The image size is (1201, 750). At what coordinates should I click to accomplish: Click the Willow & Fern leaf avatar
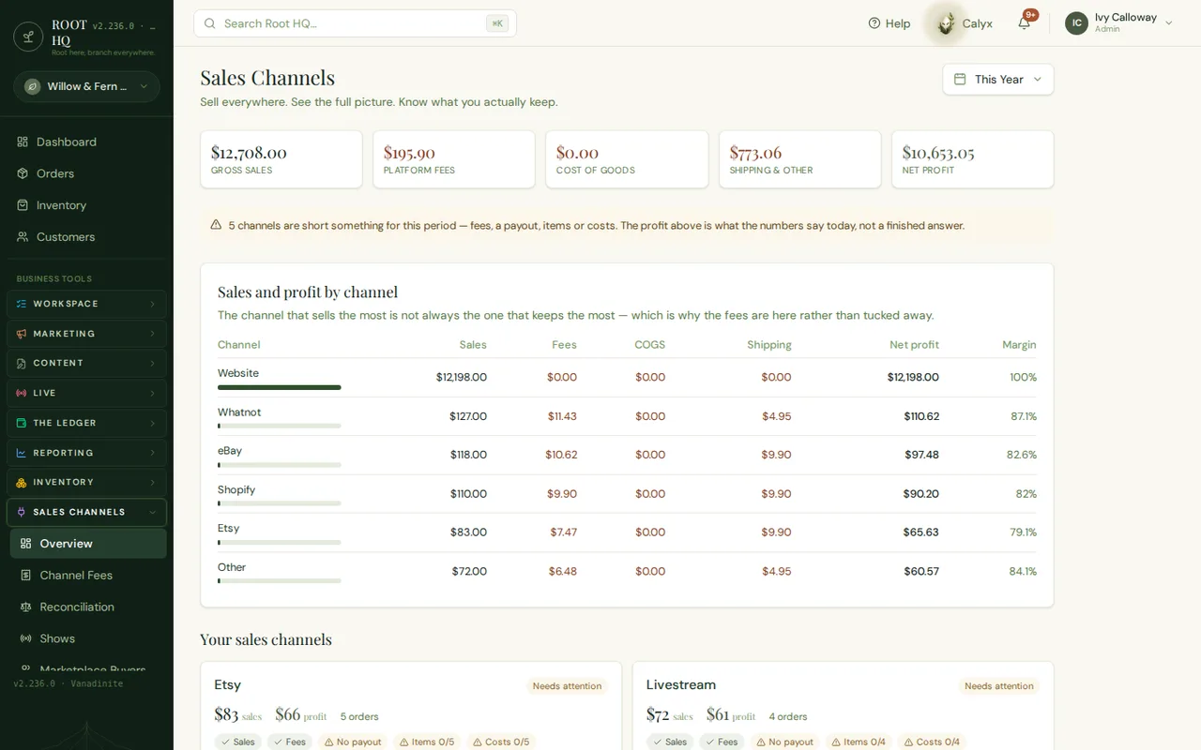coord(33,86)
